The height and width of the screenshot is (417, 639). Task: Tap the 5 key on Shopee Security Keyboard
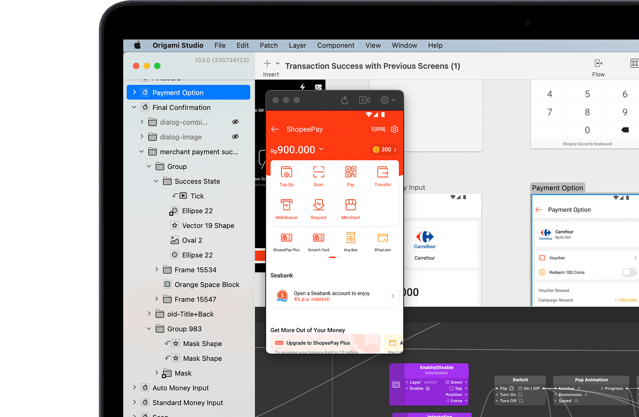click(587, 94)
